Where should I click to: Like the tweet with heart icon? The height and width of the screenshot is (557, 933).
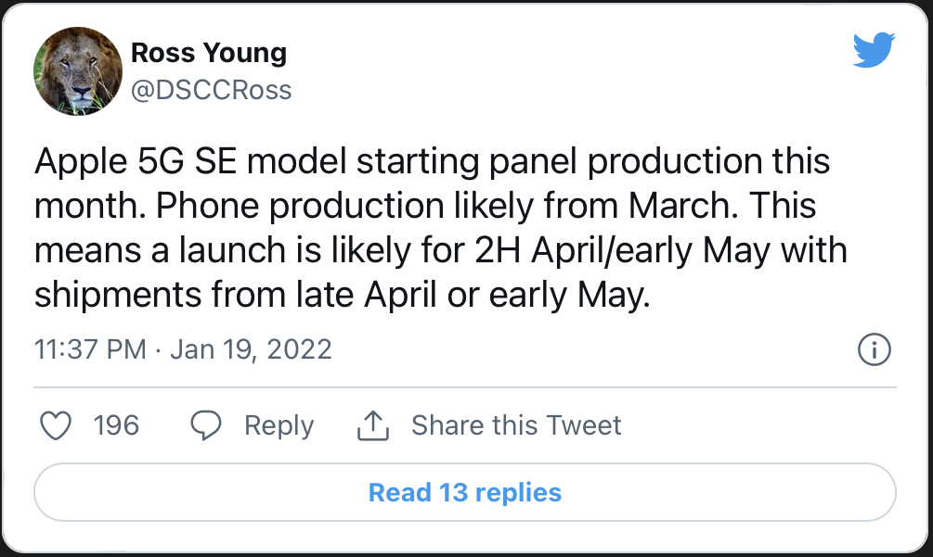56,425
